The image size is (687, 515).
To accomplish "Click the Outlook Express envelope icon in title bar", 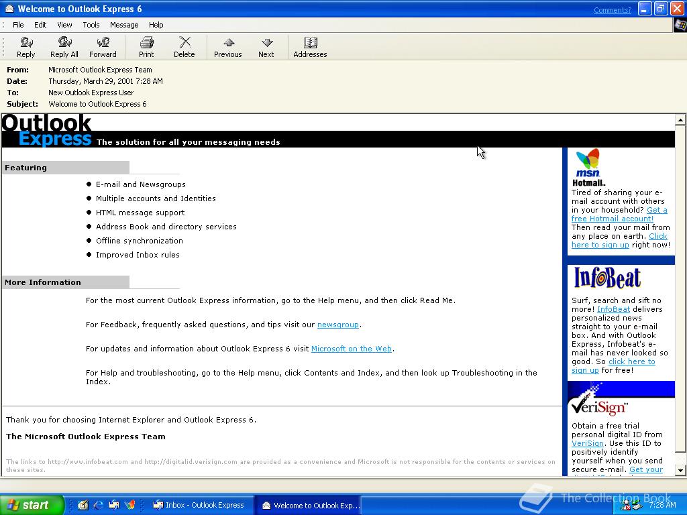I will (9, 9).
